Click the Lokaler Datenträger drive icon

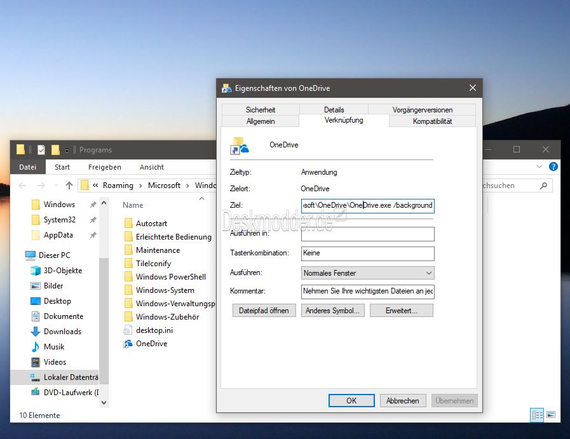(35, 377)
